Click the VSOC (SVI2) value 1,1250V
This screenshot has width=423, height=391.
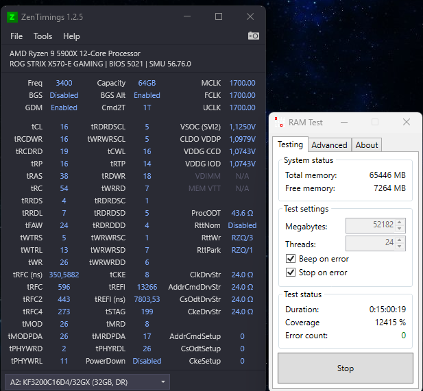242,127
